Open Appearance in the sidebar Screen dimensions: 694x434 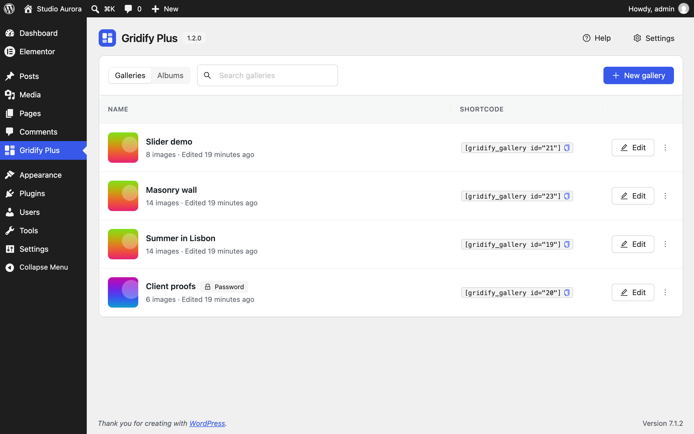[x=43, y=175]
